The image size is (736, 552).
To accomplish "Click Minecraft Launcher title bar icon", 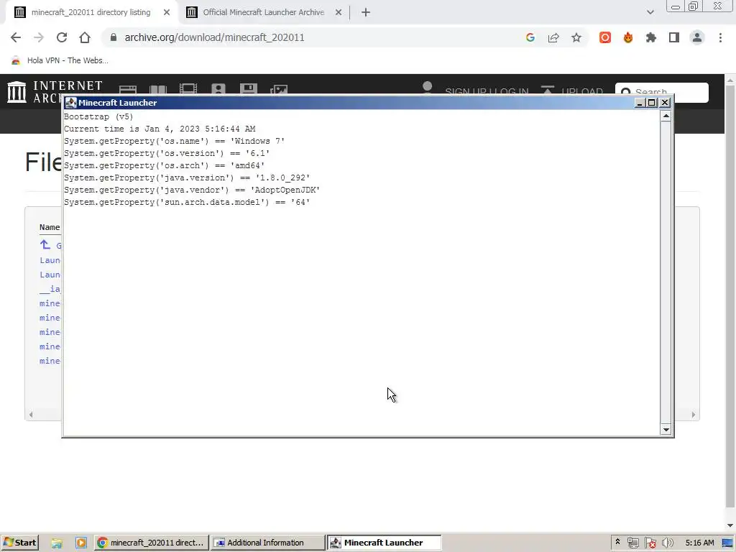I will point(71,103).
